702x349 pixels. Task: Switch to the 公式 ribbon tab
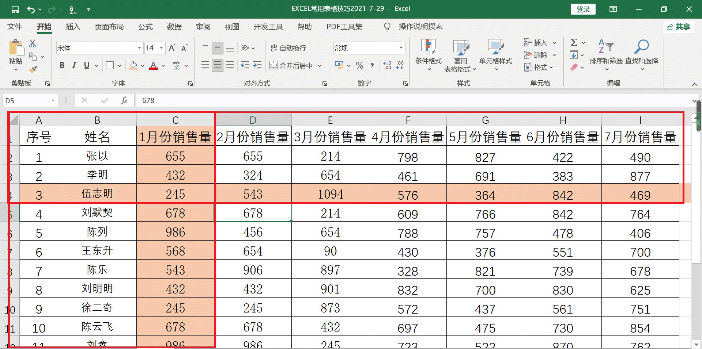pos(145,27)
